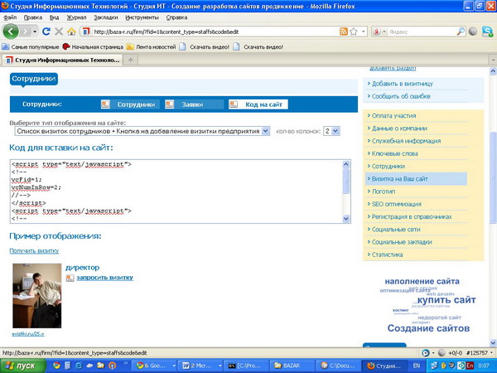Open the Справка menu

[x=176, y=17]
